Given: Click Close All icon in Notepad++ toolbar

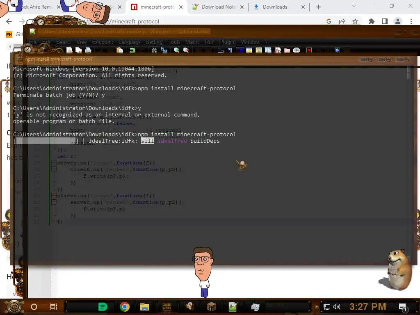Looking at the screenshot, I should (x=79, y=50).
